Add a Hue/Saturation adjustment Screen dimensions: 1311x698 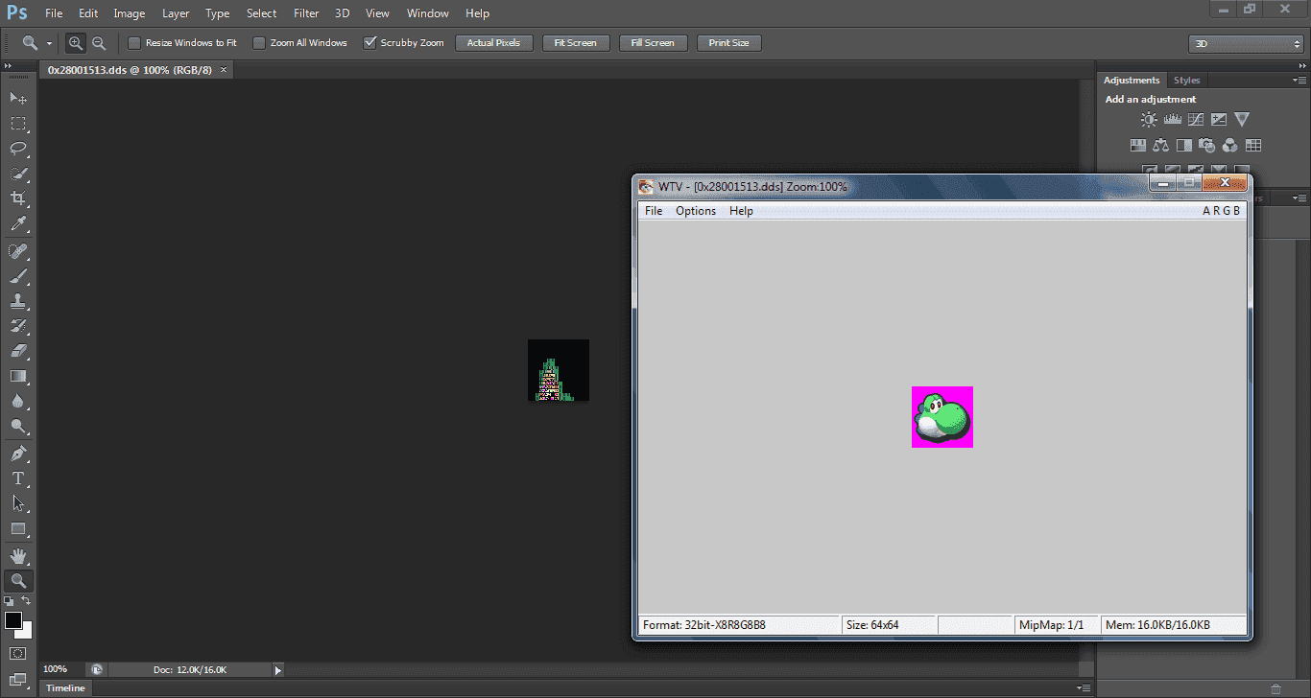pyautogui.click(x=1138, y=146)
